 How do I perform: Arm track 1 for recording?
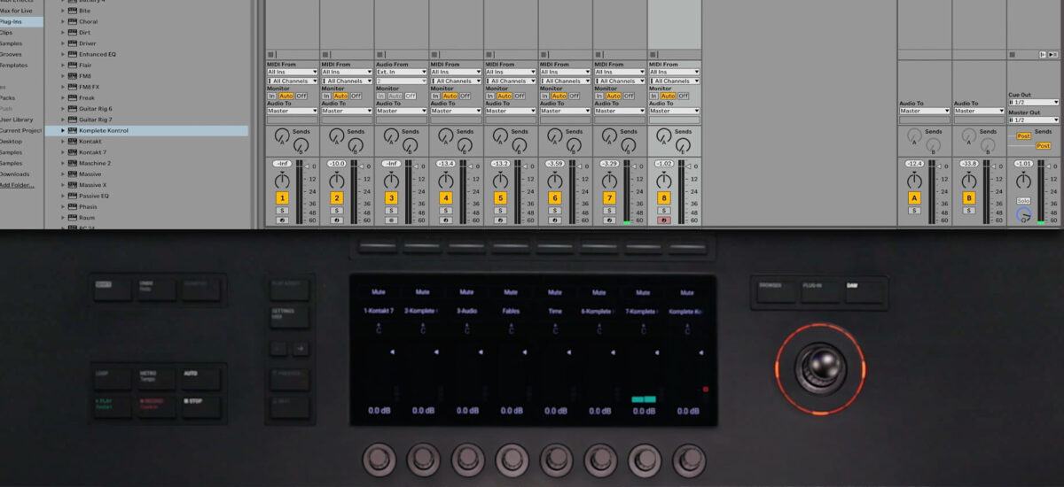pyautogui.click(x=282, y=220)
